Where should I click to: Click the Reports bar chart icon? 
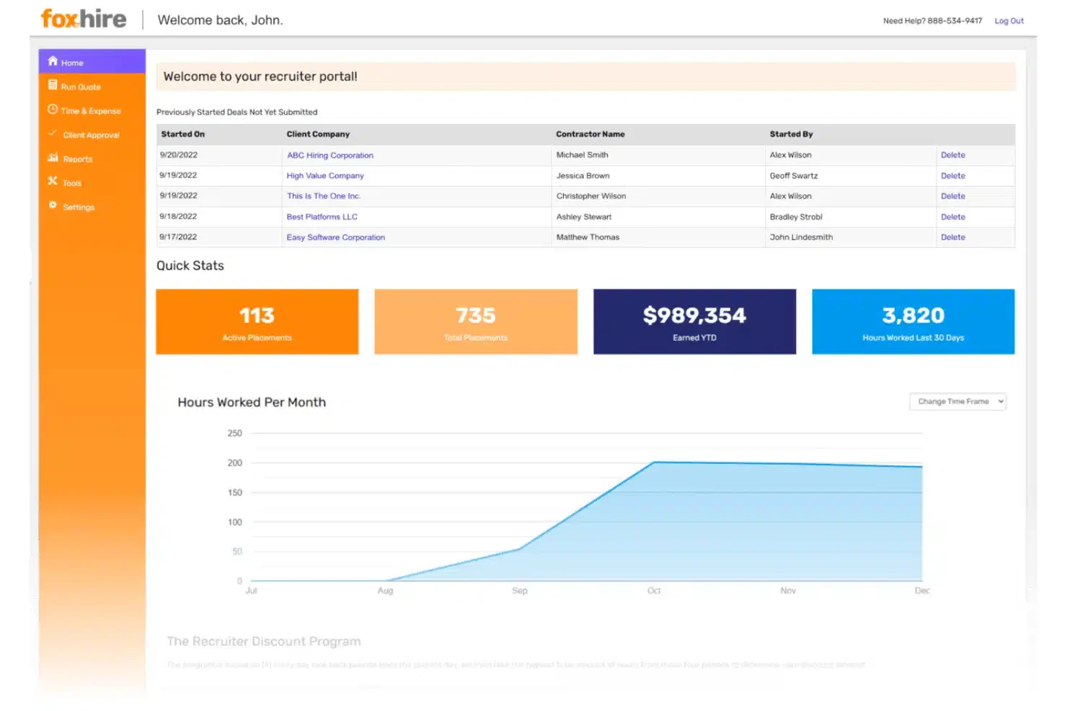(53, 158)
